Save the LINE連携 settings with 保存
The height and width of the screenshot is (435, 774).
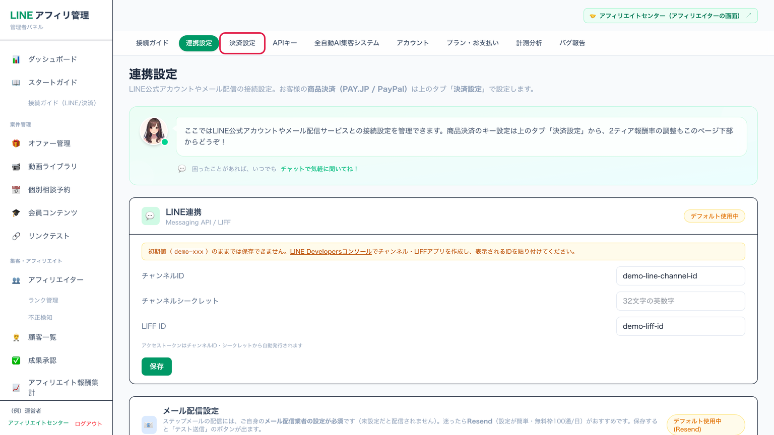[x=157, y=367]
